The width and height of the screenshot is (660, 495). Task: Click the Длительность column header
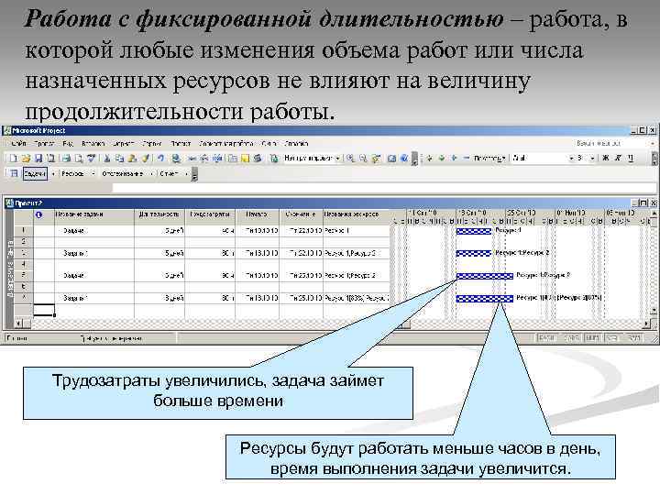(159, 214)
